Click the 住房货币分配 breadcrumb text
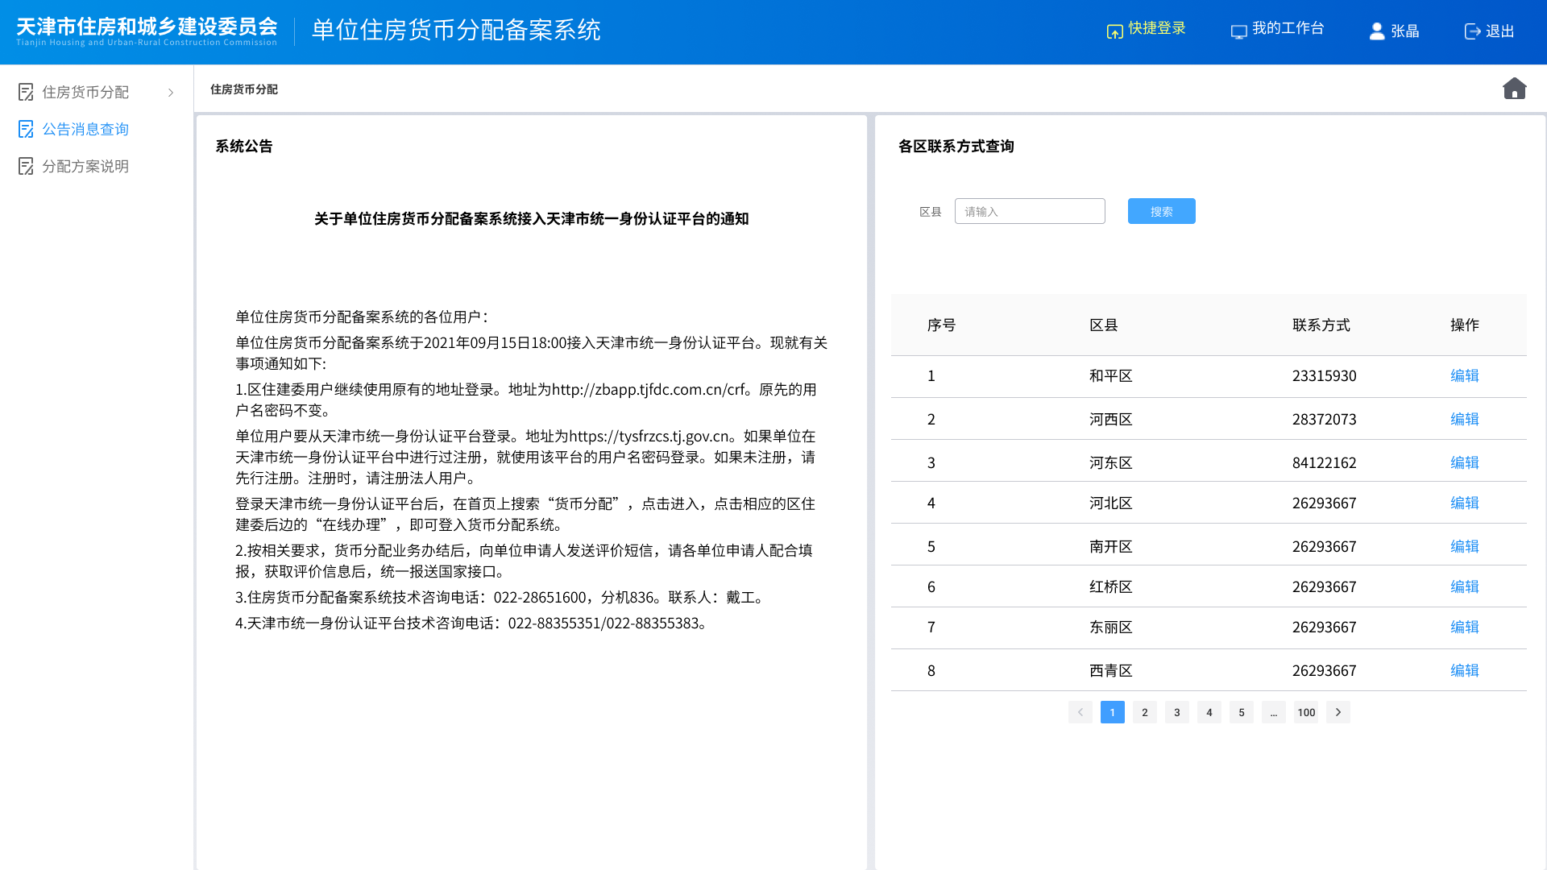 pos(244,89)
